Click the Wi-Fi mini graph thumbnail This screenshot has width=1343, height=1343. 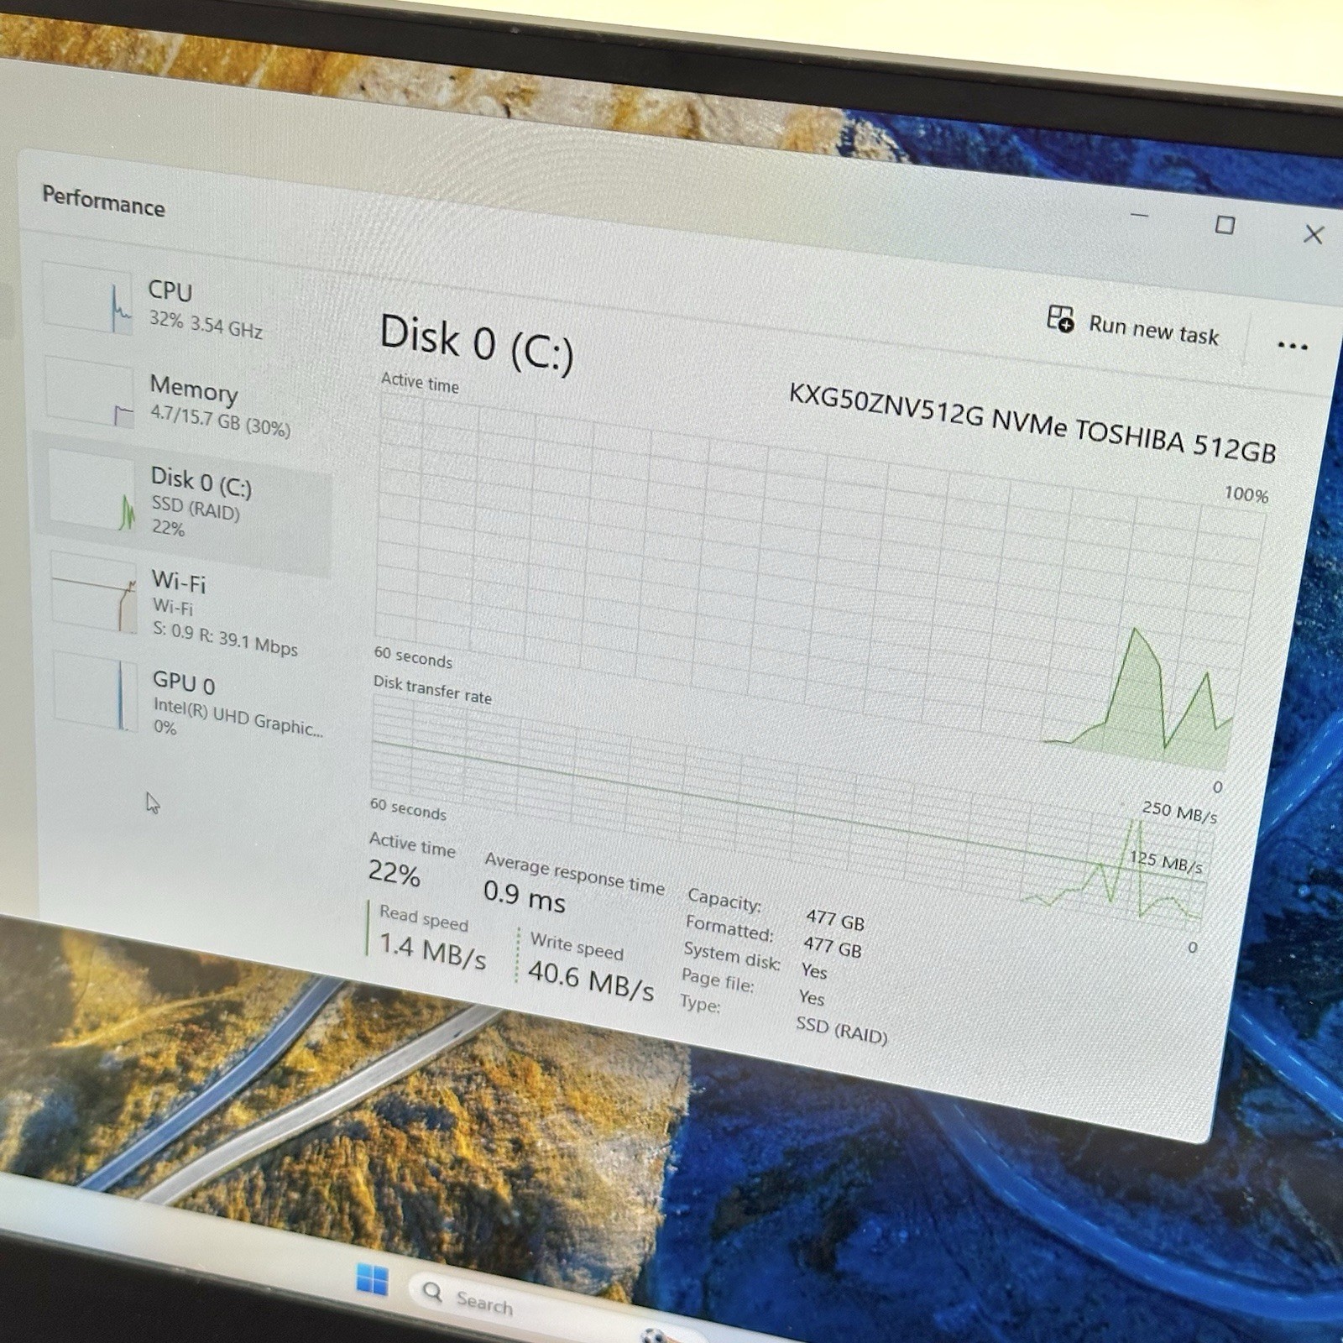click(94, 593)
